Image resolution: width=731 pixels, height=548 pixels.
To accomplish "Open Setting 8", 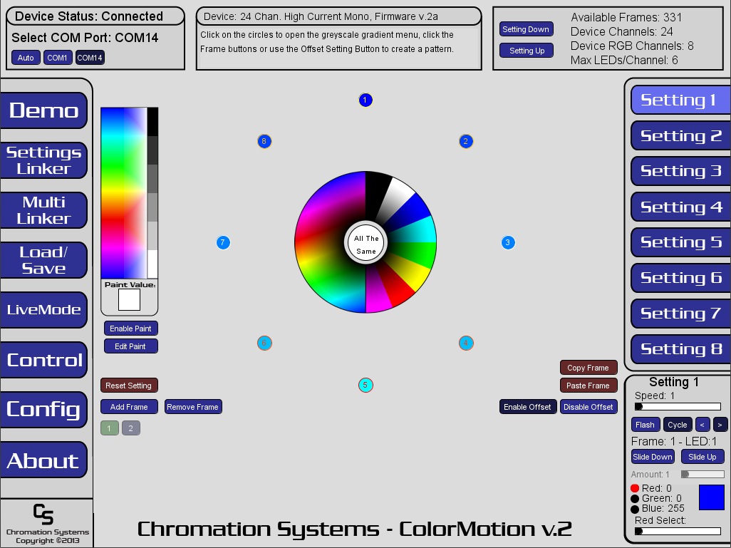I will 679,349.
